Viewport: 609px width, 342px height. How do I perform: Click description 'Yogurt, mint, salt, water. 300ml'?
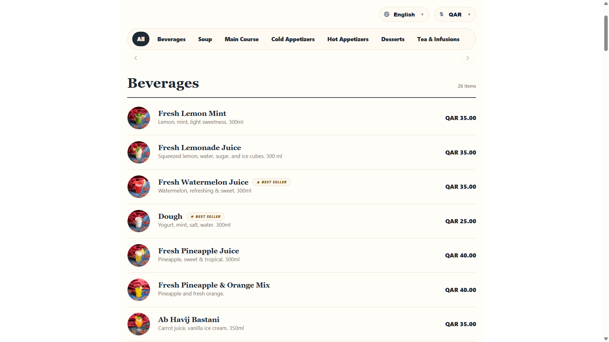pos(194,225)
